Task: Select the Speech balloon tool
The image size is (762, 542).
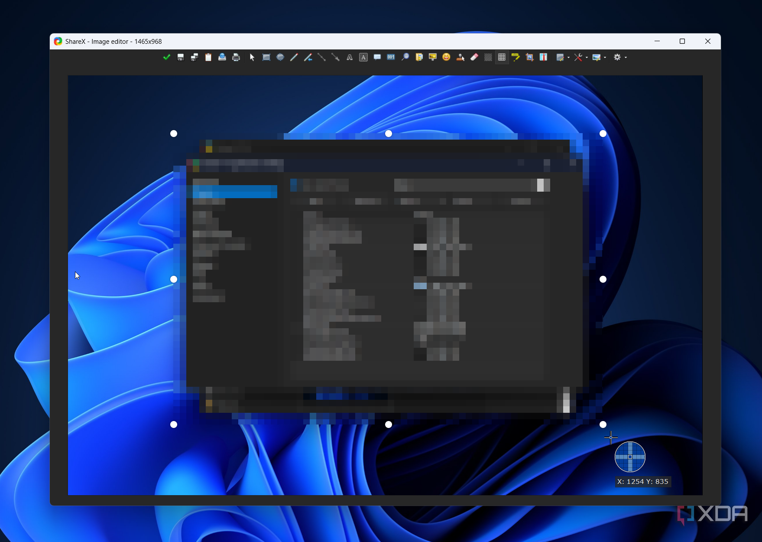Action: tap(377, 57)
